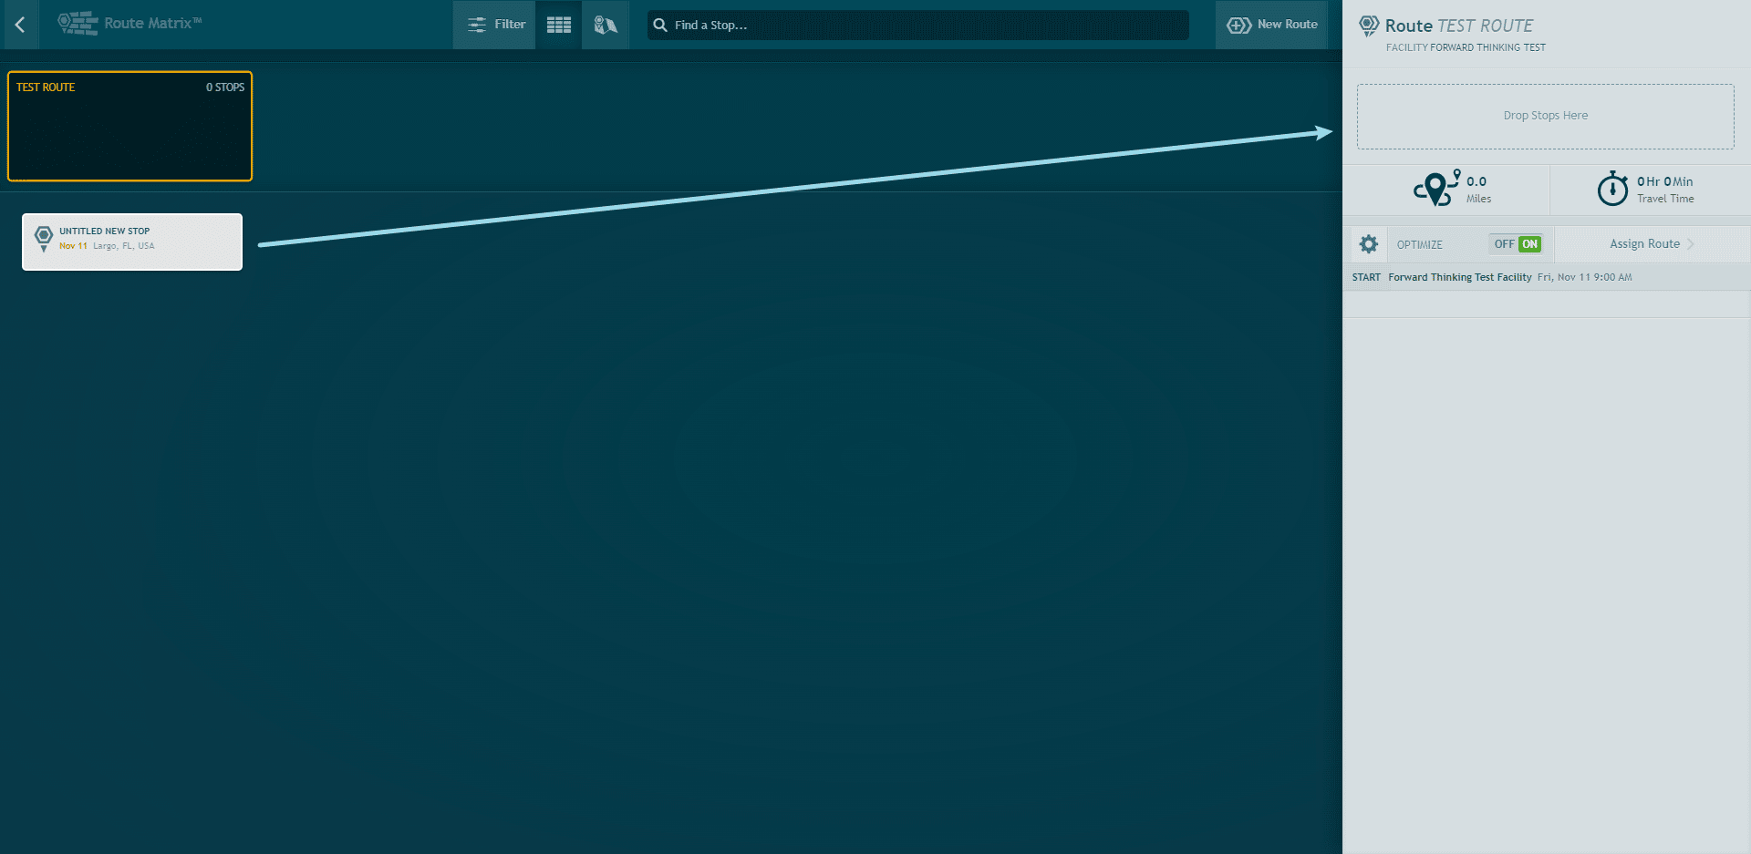1751x854 pixels.
Task: Turn the Optimize switch OFF
Action: [1503, 244]
